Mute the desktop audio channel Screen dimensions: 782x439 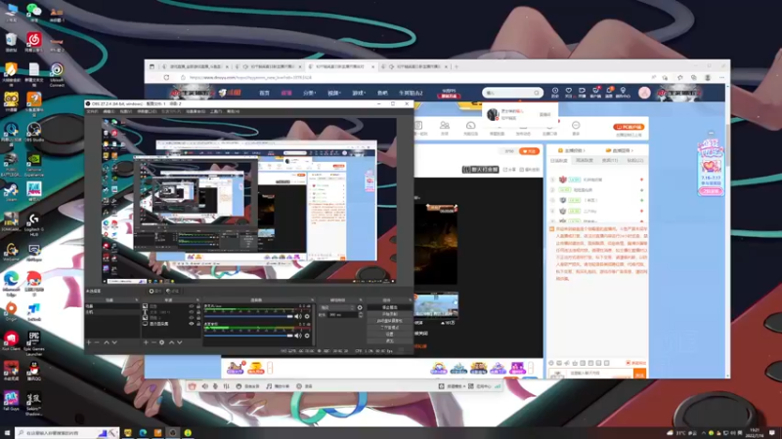(298, 336)
